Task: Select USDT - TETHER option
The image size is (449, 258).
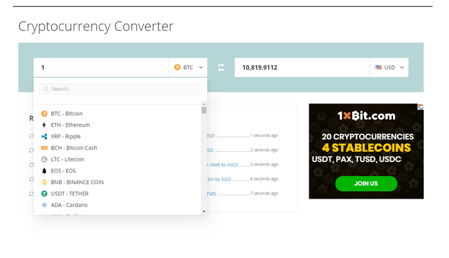Action: [x=117, y=194]
